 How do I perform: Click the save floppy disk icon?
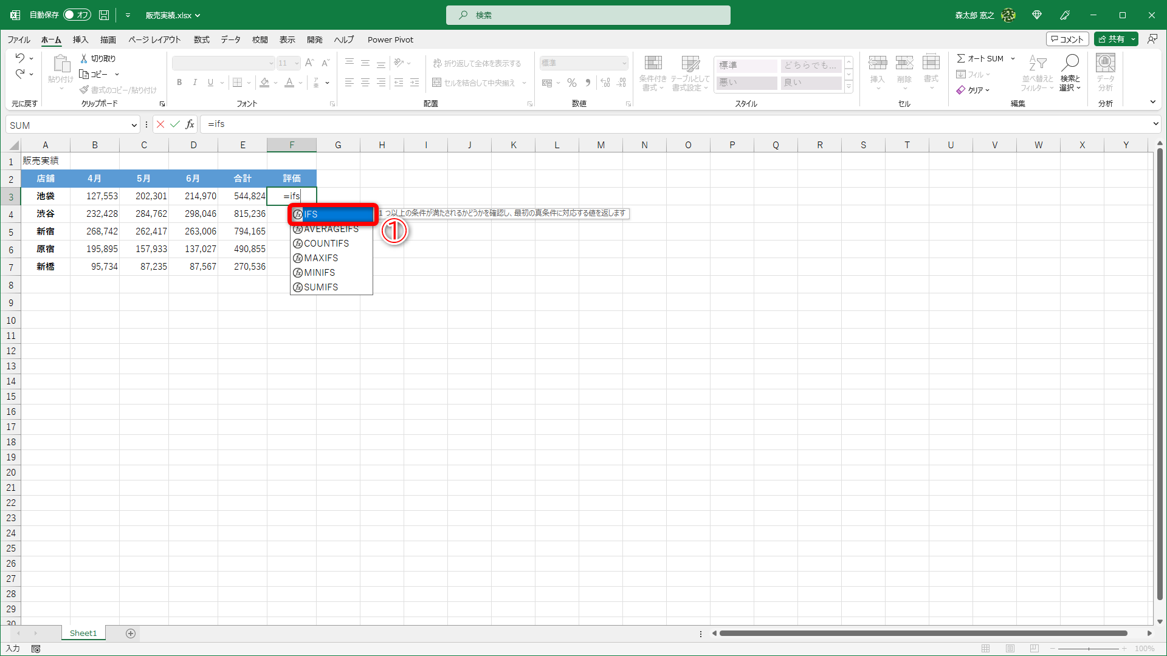point(104,15)
